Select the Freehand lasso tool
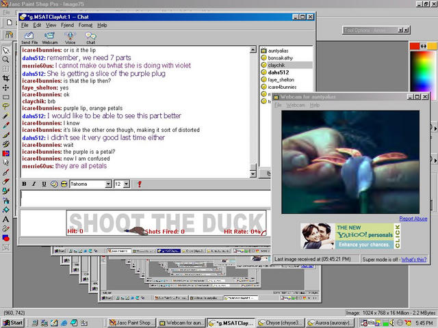 coord(5,107)
